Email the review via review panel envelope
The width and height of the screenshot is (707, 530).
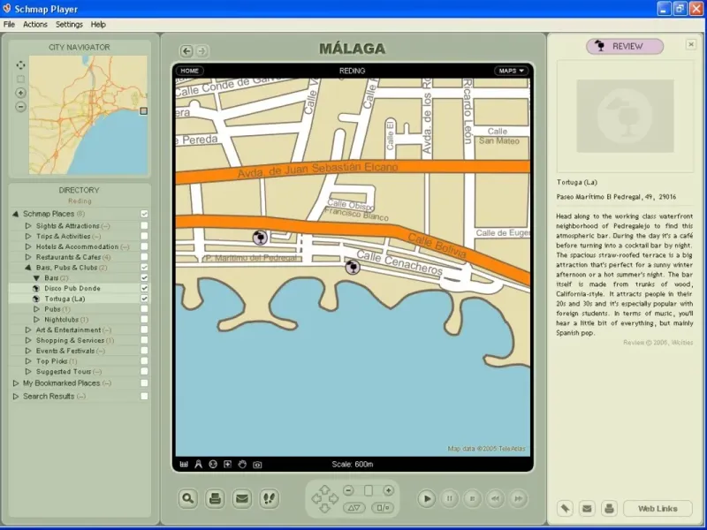587,509
